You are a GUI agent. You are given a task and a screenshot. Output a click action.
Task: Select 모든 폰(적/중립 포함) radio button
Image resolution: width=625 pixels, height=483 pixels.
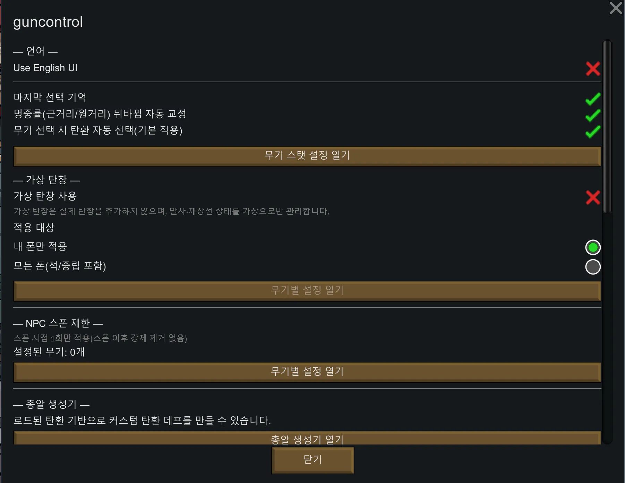click(593, 267)
